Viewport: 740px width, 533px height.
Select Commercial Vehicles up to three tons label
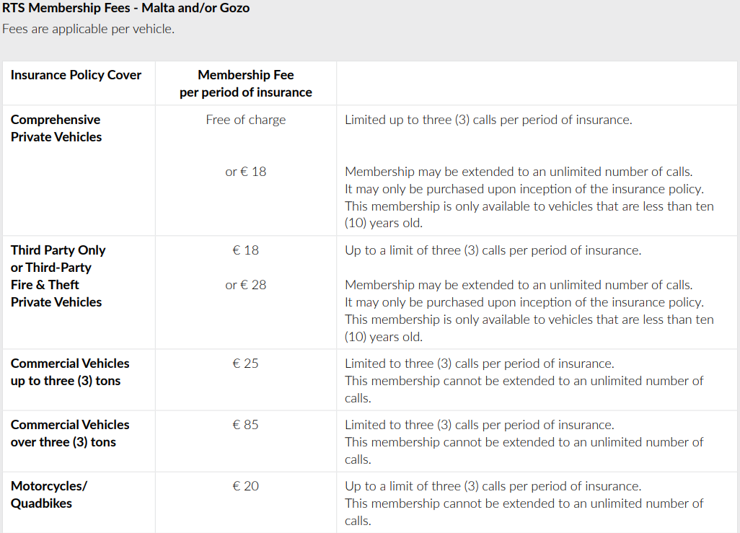pyautogui.click(x=70, y=372)
